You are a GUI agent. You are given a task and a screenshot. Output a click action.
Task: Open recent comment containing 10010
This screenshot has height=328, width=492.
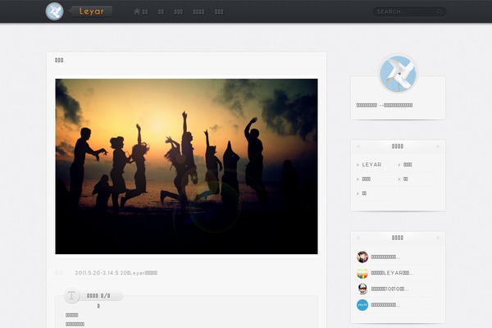(389, 289)
